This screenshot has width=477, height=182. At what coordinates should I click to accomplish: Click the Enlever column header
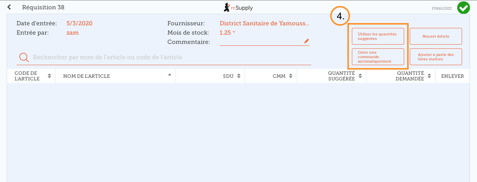(452, 76)
